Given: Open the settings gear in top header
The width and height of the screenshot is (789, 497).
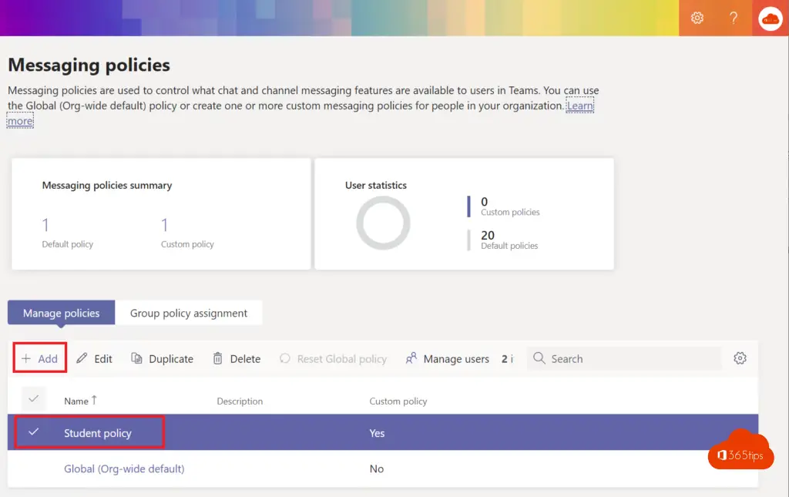Looking at the screenshot, I should (x=697, y=18).
